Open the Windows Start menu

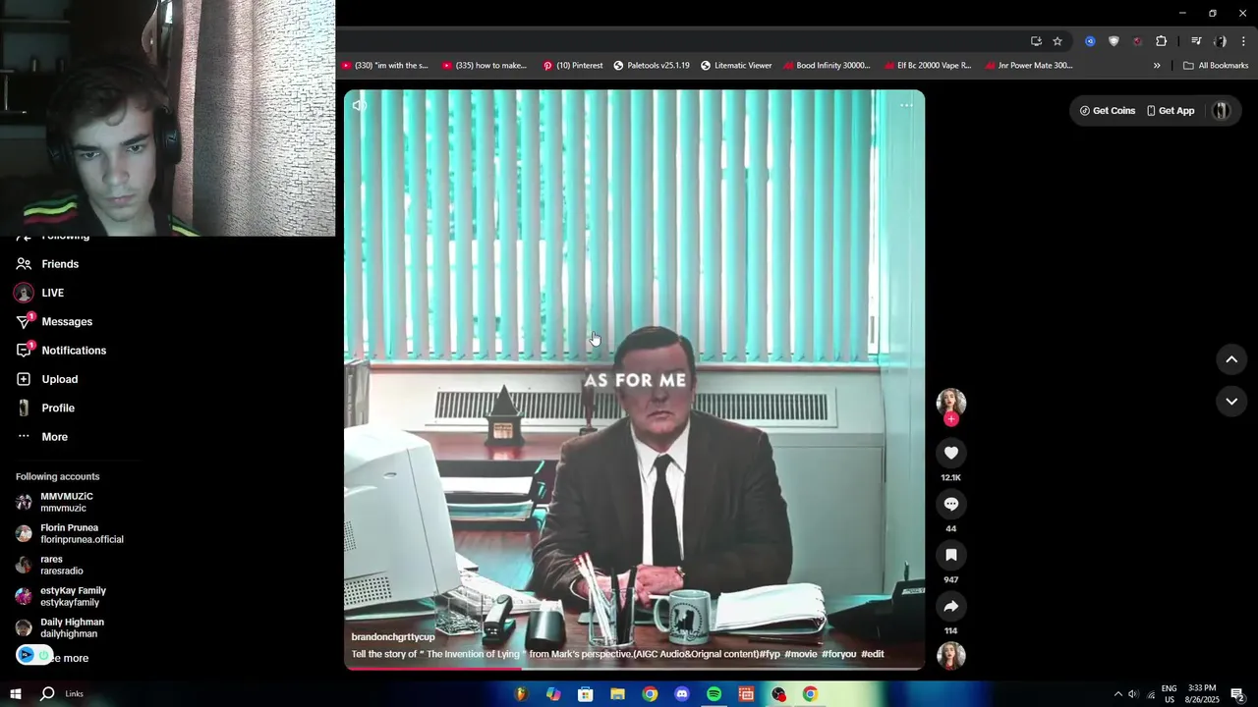click(16, 694)
